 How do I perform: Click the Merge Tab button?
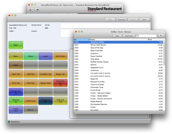(60, 74)
